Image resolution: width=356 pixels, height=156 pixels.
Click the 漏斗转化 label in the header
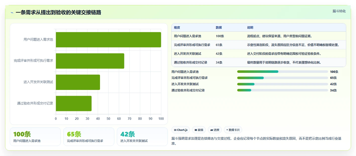click(339, 11)
